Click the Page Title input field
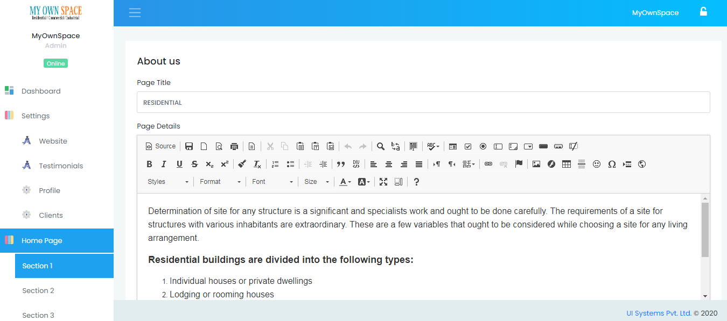 423,102
